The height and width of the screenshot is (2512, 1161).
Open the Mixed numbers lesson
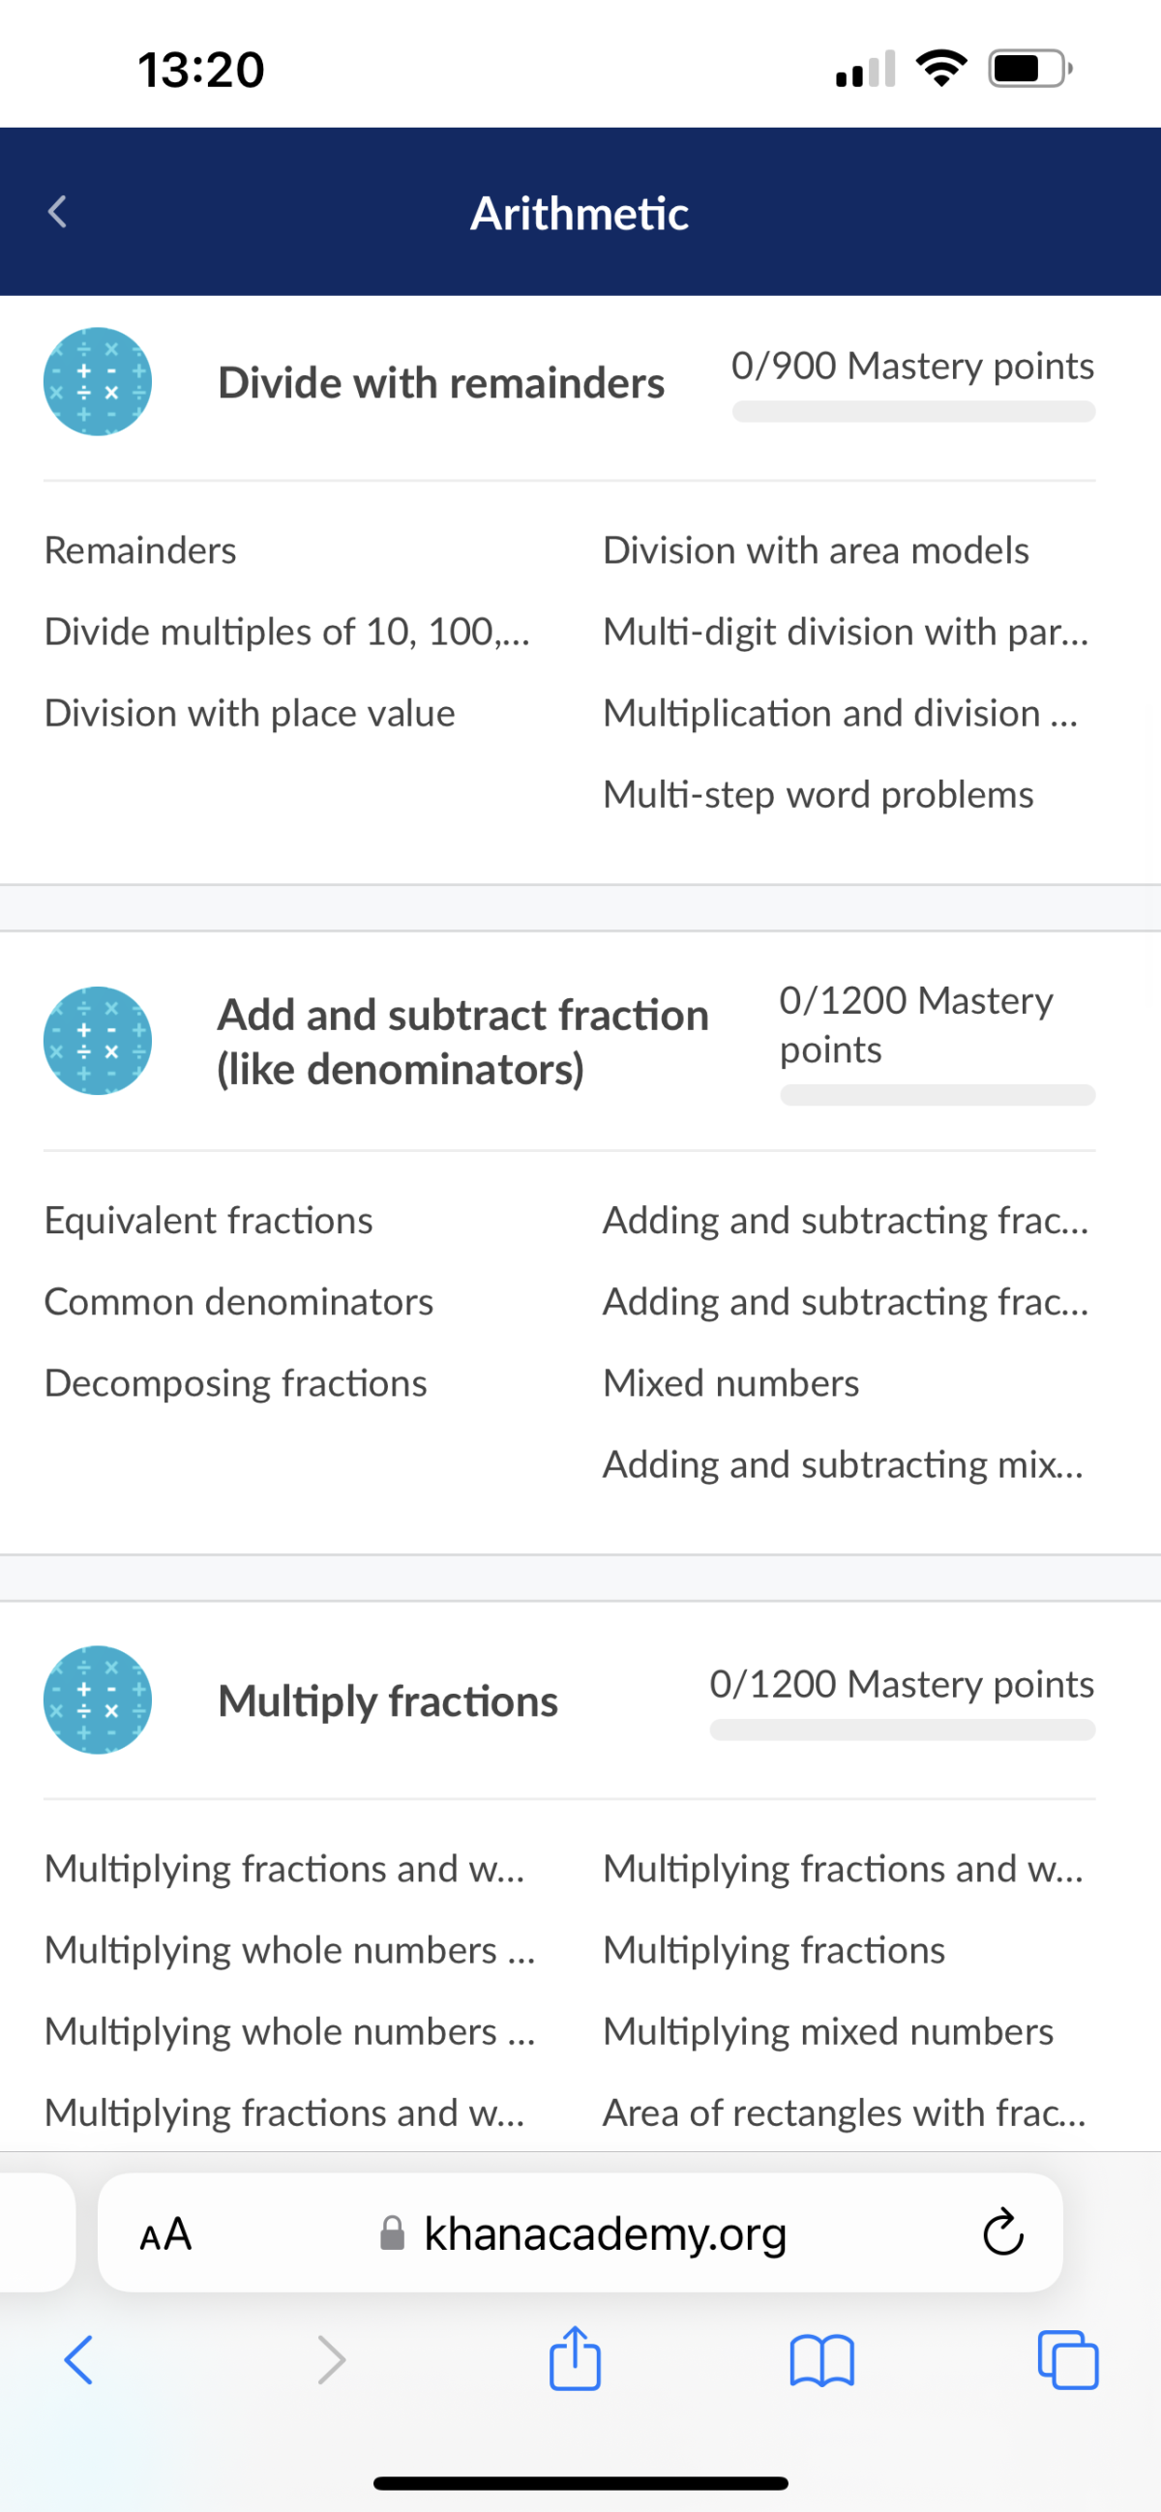(x=730, y=1383)
